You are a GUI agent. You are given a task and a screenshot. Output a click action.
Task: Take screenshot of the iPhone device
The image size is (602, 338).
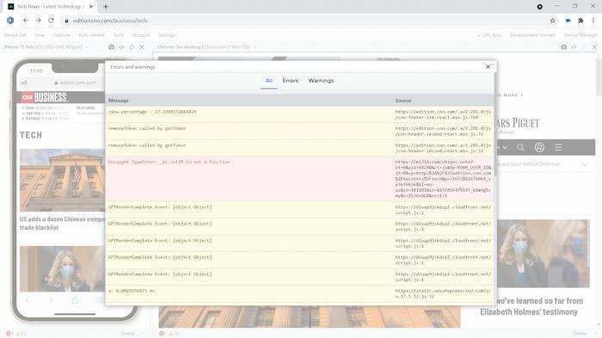click(111, 46)
